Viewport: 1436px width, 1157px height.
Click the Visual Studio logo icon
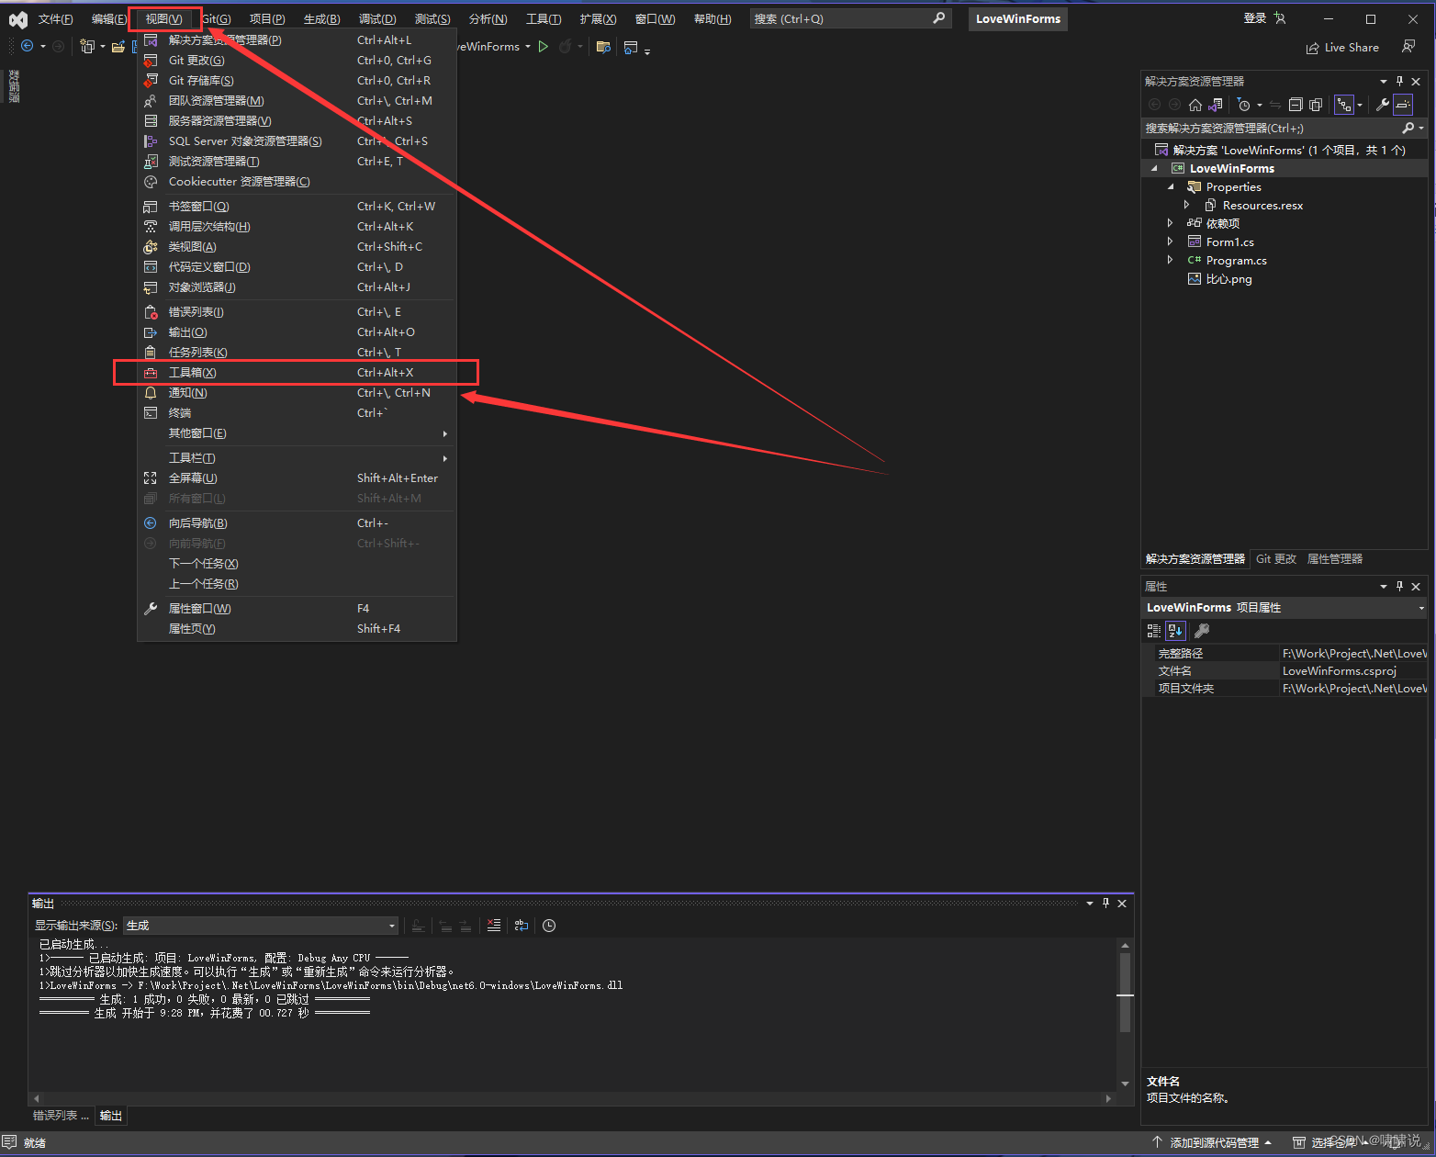point(17,19)
